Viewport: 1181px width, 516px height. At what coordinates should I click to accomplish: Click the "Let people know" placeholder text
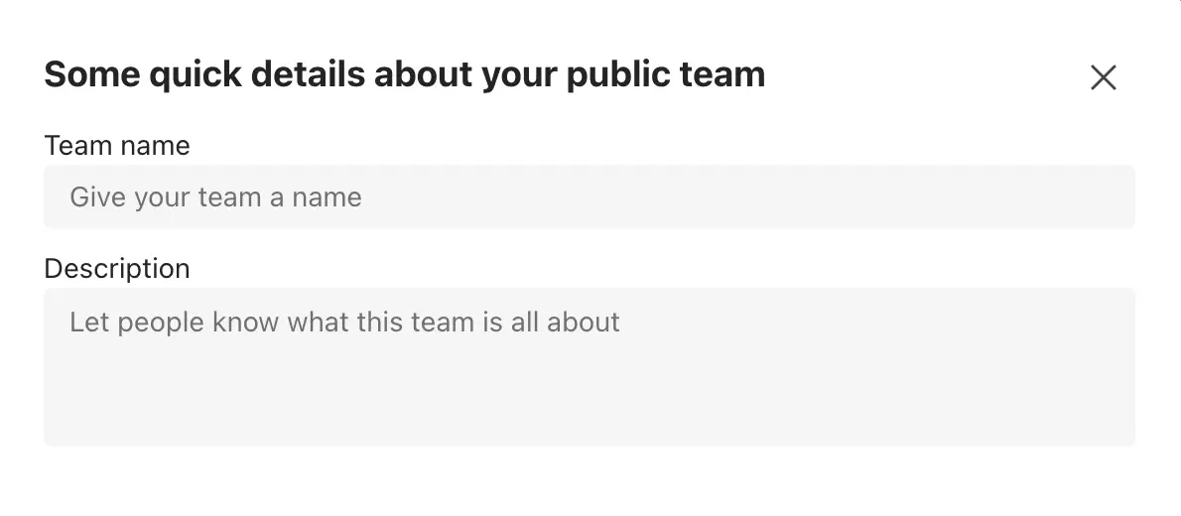[344, 322]
